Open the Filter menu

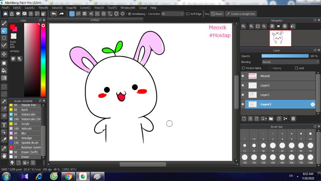point(43,8)
